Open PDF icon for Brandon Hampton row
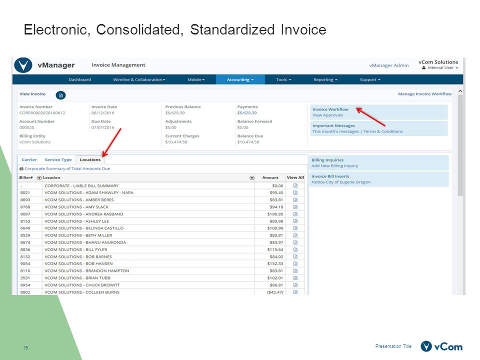480x360 pixels. pos(295,270)
